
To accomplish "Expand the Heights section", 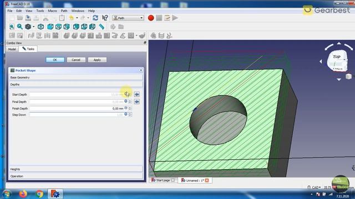I will tap(76, 169).
